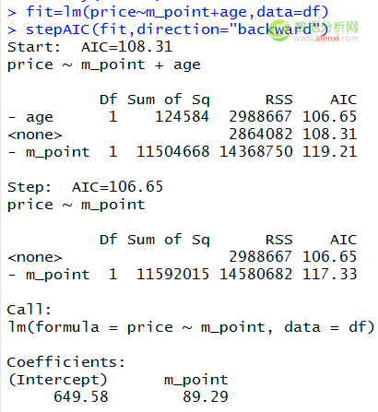Viewport: 378px width, 412px height.
Task: Click the Start: AIC=108.31 line
Action: 89,47
